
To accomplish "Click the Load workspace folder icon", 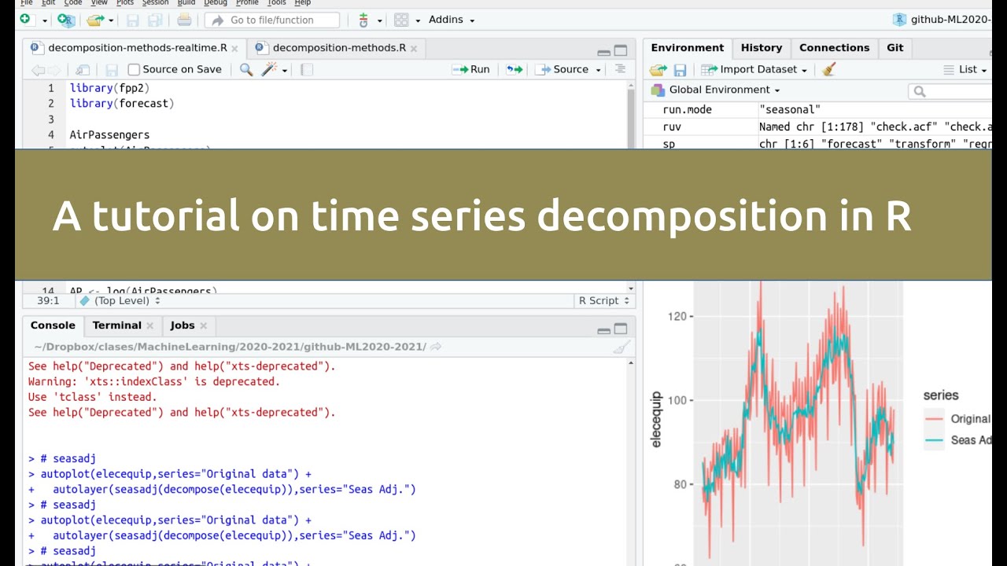I will click(x=658, y=70).
